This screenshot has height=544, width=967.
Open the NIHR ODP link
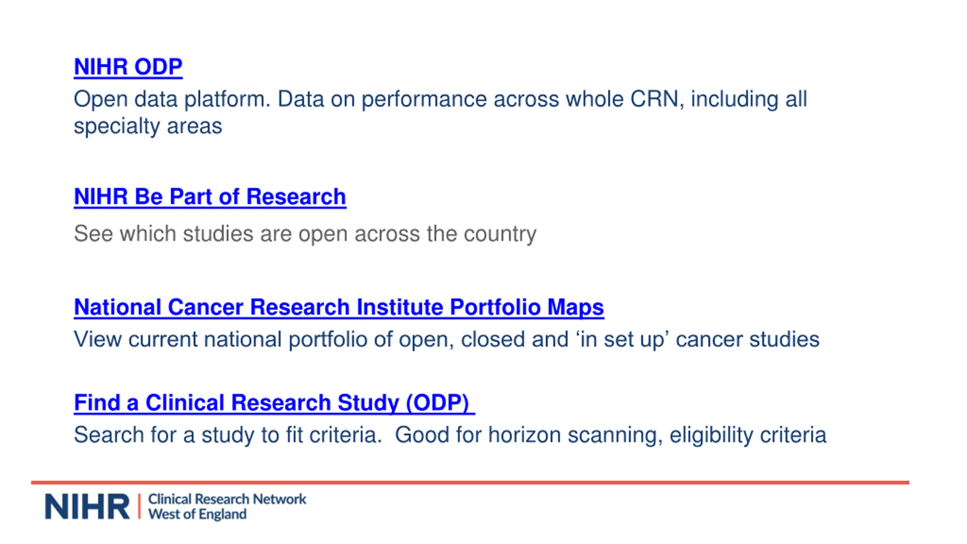pos(128,67)
